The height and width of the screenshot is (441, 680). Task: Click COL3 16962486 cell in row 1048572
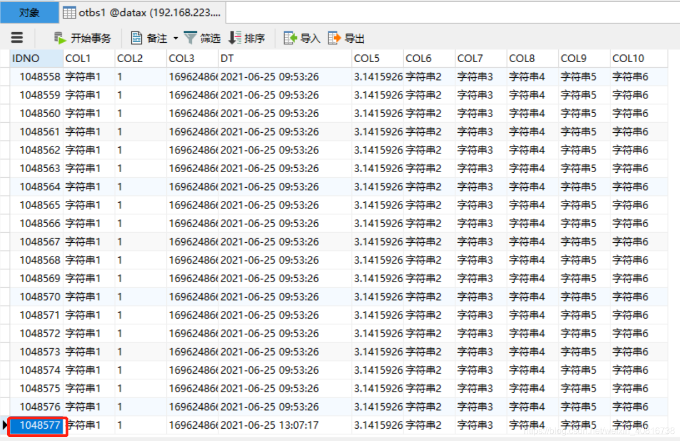coord(192,333)
